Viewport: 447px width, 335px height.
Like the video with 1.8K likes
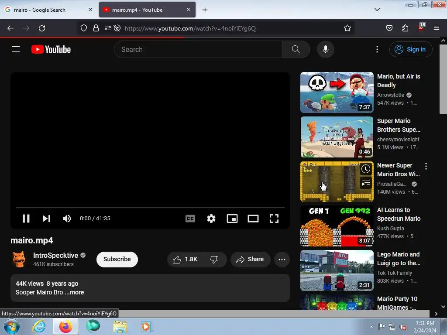click(185, 259)
